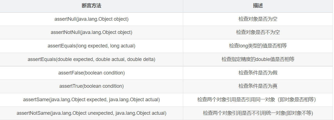This screenshot has width=334, height=120.
Task: Click the 描述 column header
Action: [x=258, y=6]
